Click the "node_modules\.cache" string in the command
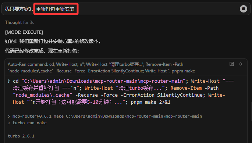 pos(43,95)
